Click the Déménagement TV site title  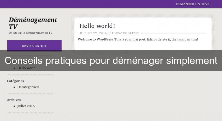(33, 23)
